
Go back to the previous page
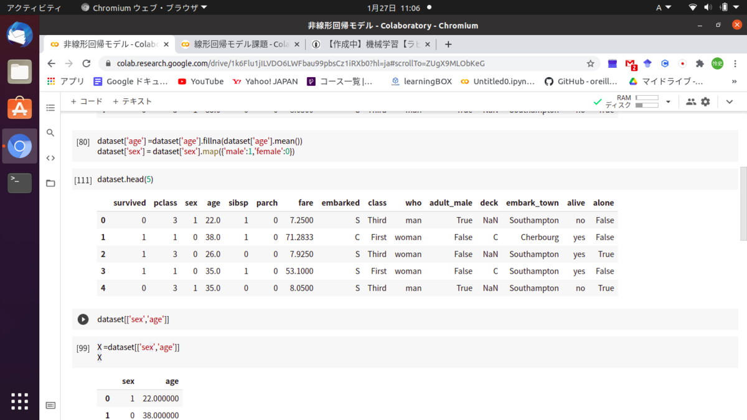52,63
